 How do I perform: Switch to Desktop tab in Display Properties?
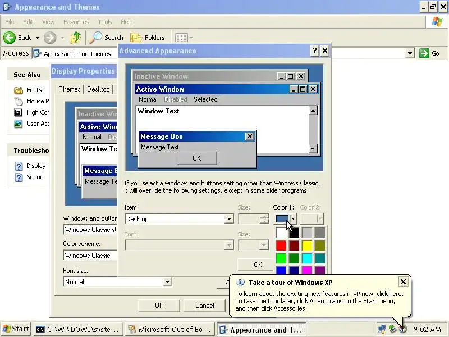point(98,89)
